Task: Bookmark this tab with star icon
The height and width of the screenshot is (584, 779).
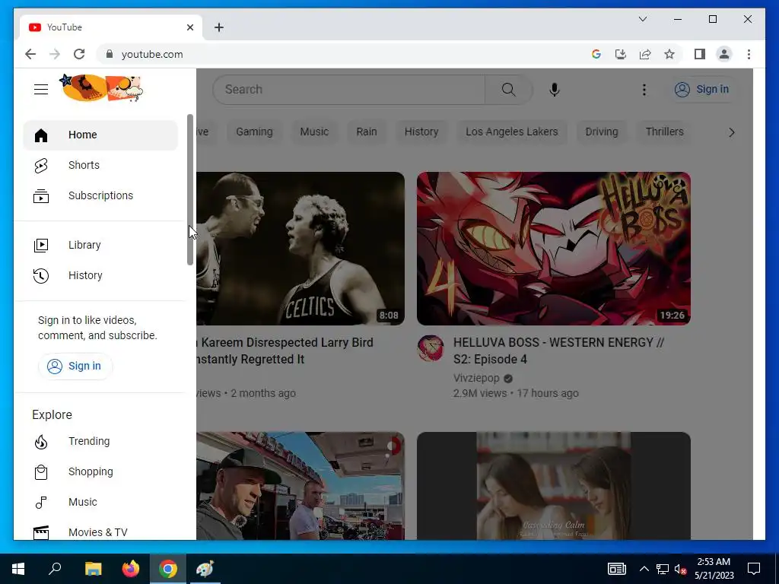Action: point(669,54)
